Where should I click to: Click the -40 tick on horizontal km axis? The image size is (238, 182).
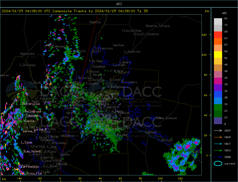[x=19, y=179]
